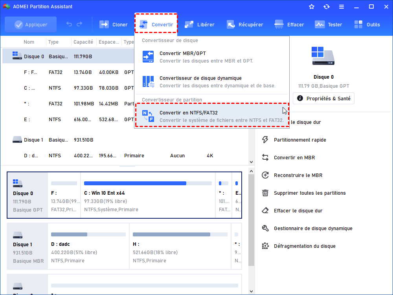Select C: NTFS 97.33GB partition row
Image resolution: width=393 pixels, height=295 pixels.
(68, 88)
